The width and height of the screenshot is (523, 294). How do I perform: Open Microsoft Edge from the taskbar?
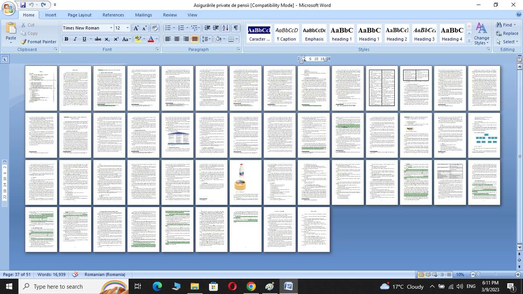pyautogui.click(x=157, y=286)
